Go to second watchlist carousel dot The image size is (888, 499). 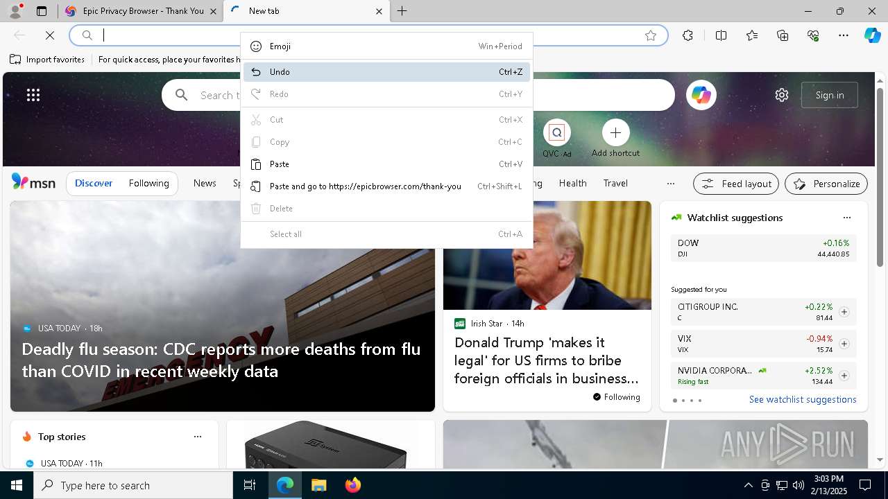click(683, 401)
